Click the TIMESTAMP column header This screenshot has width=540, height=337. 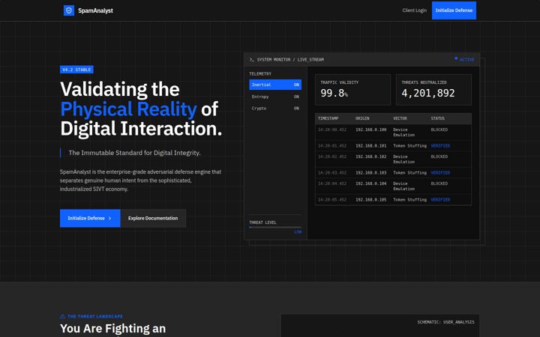click(328, 118)
